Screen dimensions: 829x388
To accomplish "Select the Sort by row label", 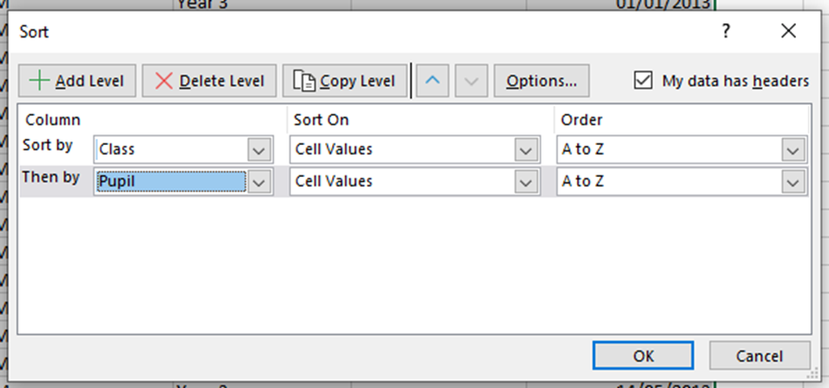I will 50,145.
